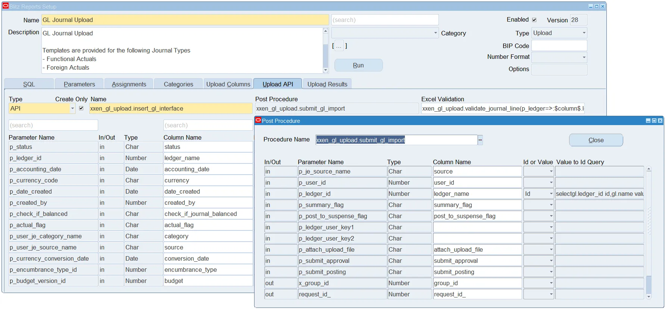The image size is (665, 309).
Task: Click the column name search field
Action: (x=208, y=125)
